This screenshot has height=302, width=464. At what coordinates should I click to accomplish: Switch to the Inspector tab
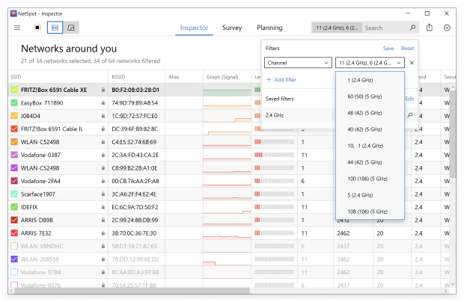click(194, 28)
